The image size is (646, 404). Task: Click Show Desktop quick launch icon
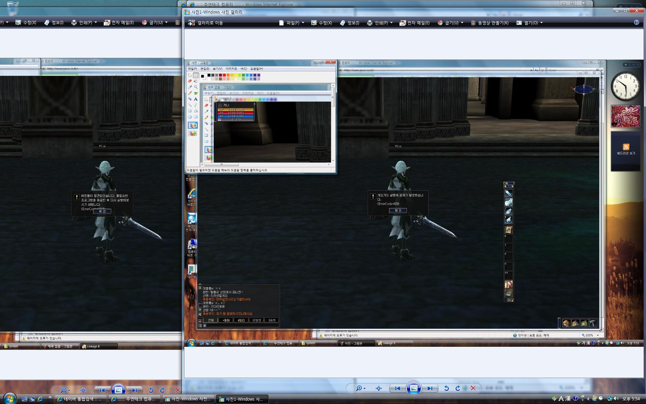[25, 399]
